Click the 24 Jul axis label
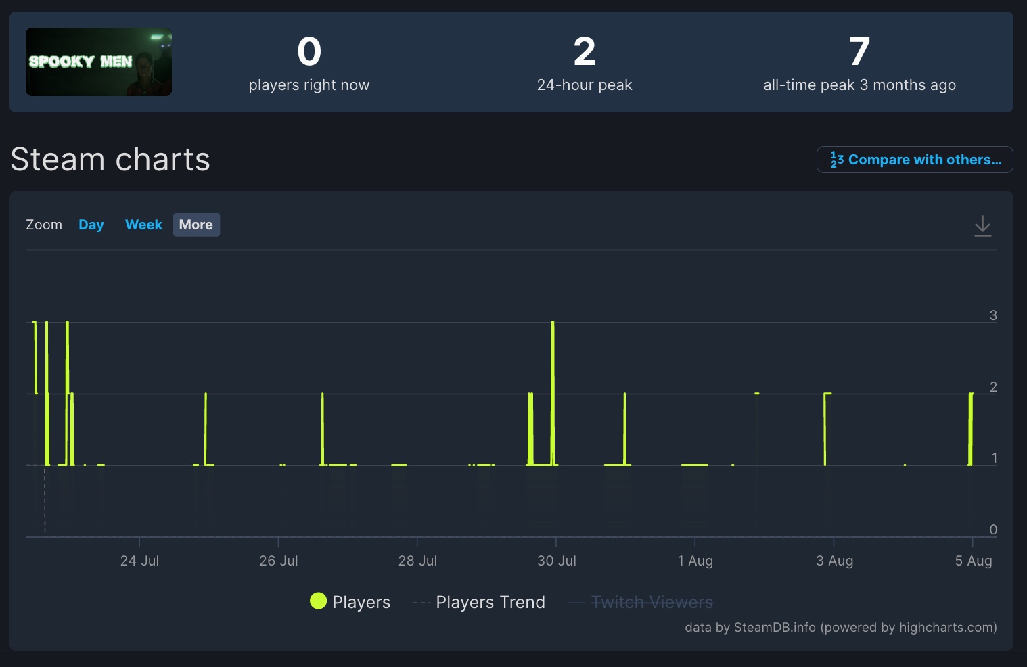This screenshot has width=1027, height=667. (x=139, y=561)
